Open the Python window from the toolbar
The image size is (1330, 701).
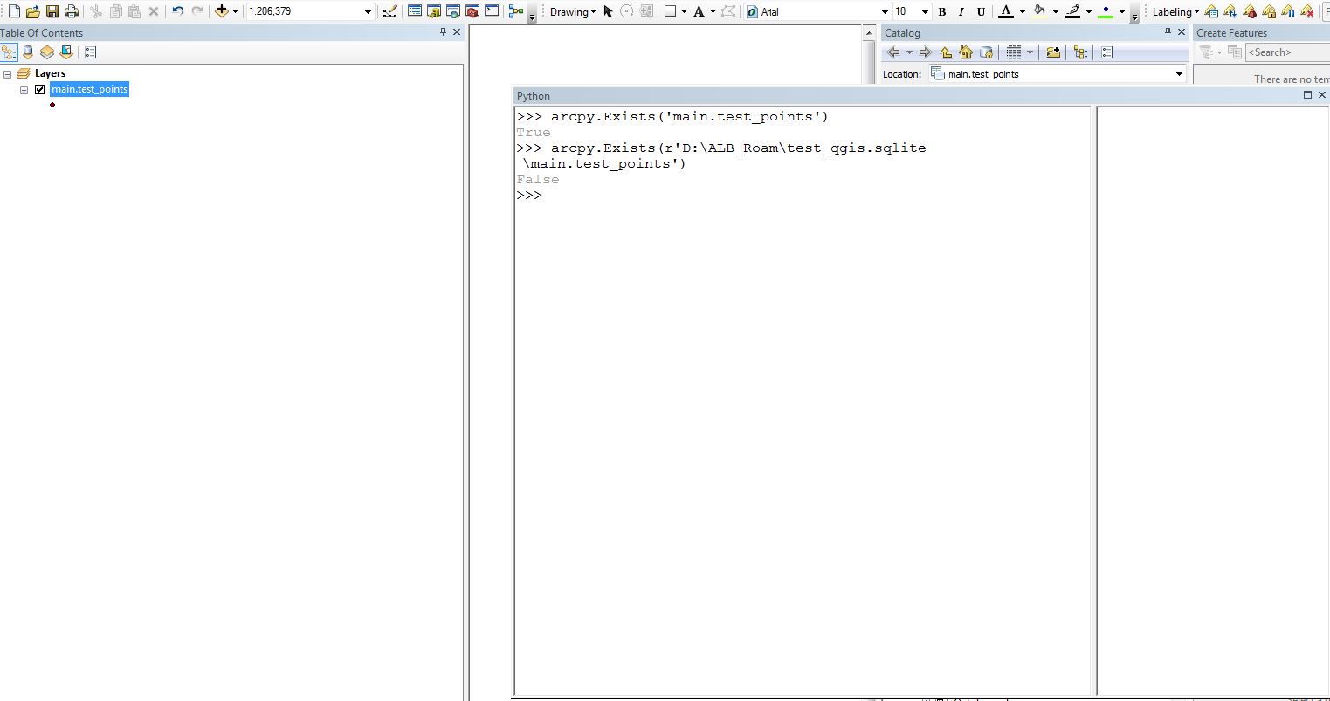(492, 11)
